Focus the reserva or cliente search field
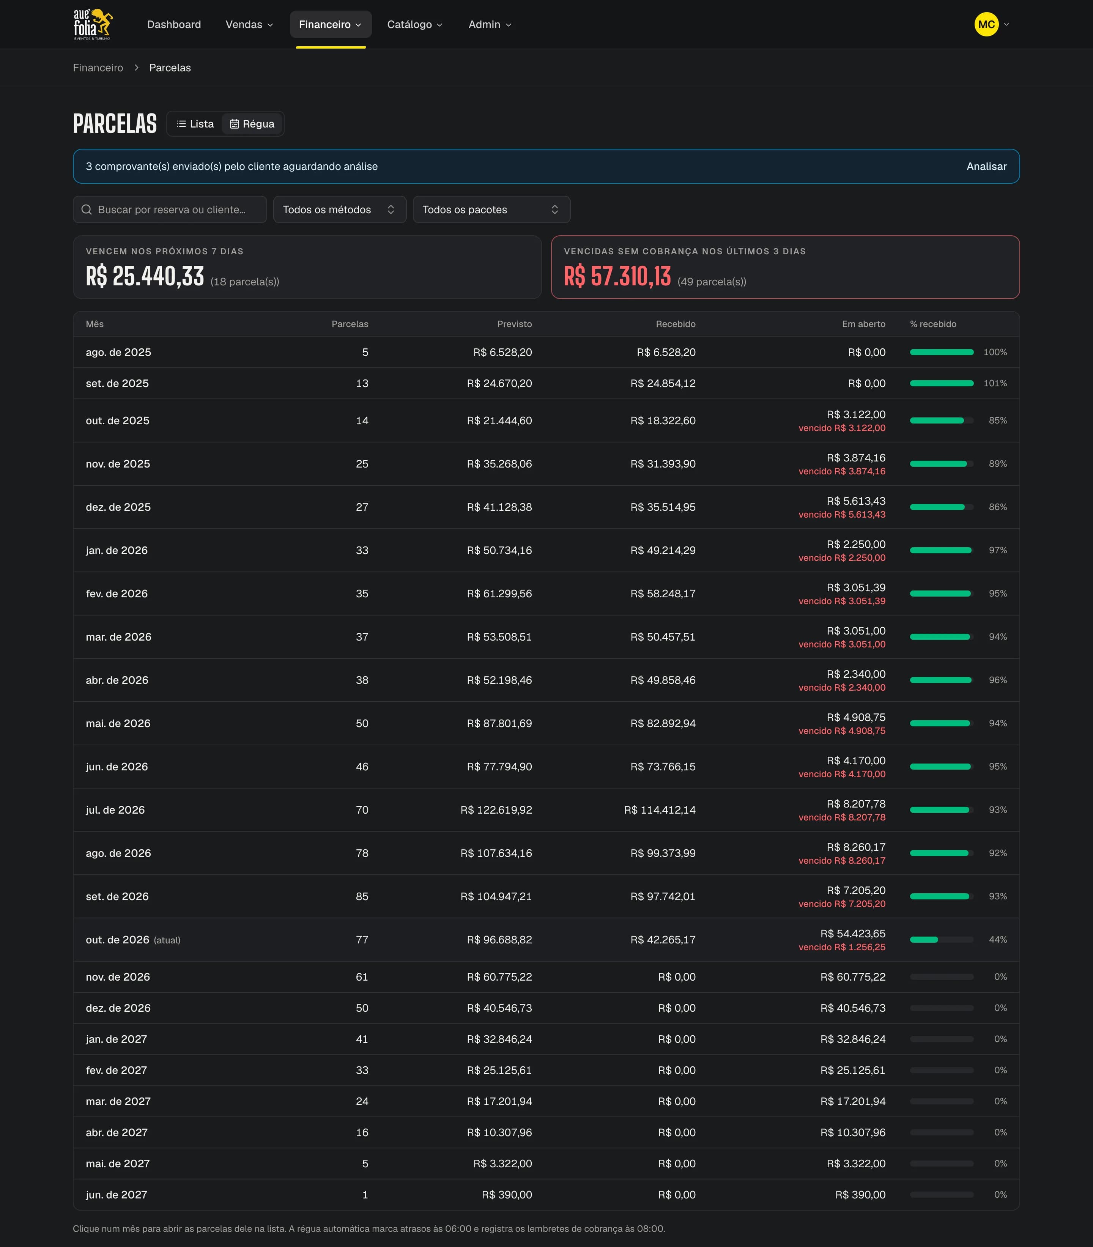Image resolution: width=1093 pixels, height=1247 pixels. (170, 210)
